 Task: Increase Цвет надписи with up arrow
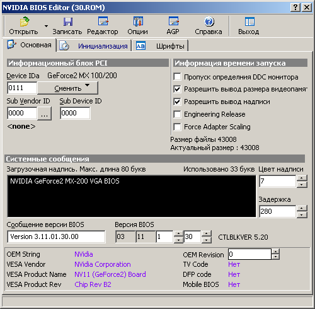pyautogui.click(x=302, y=178)
